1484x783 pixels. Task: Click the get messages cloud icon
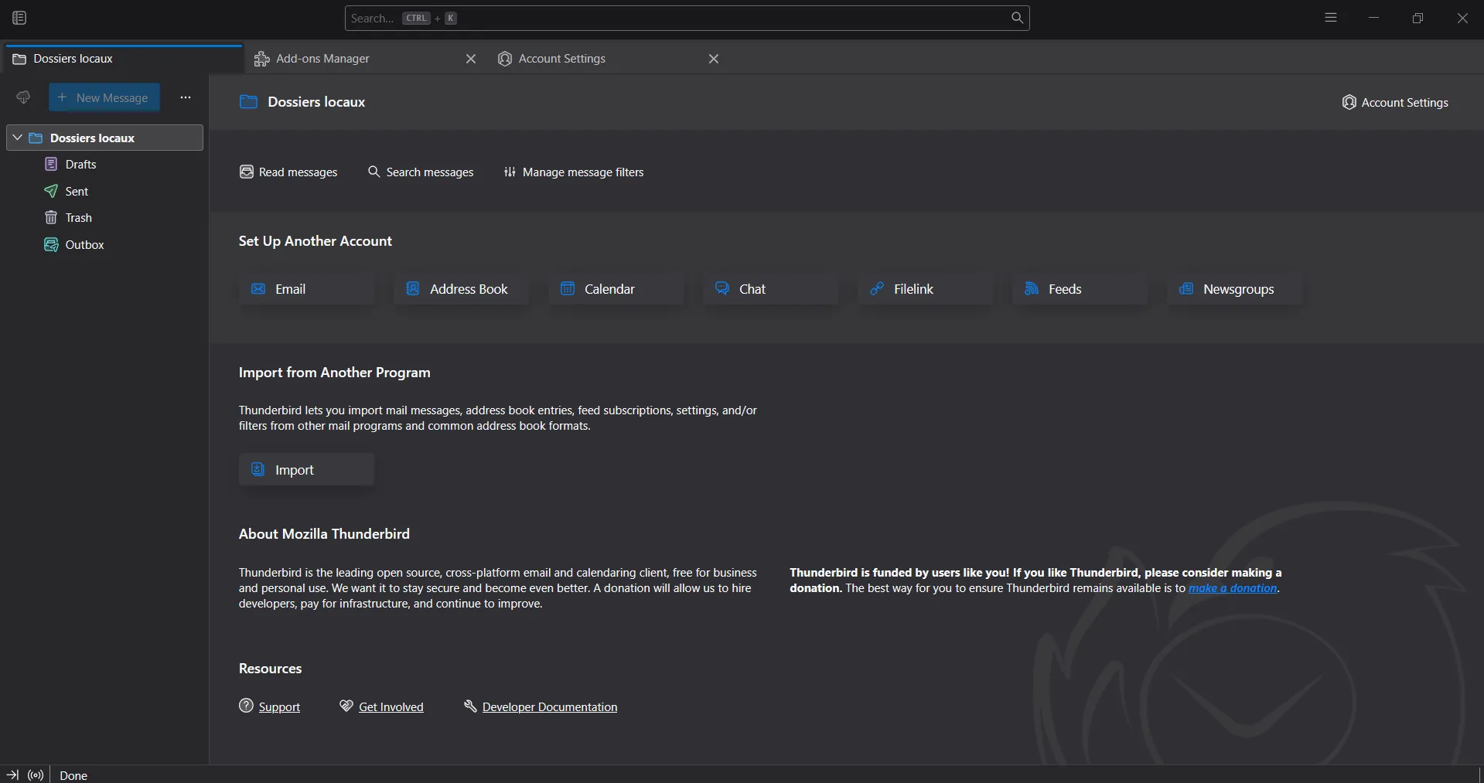pyautogui.click(x=23, y=97)
